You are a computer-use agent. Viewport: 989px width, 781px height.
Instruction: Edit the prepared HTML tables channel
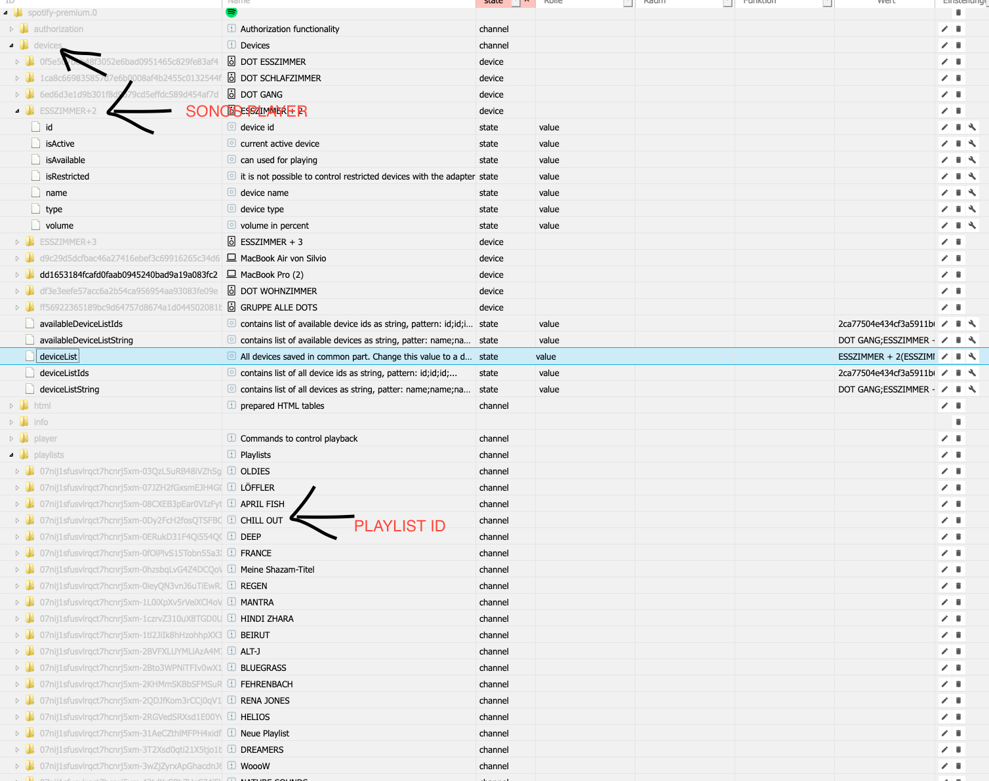point(944,406)
